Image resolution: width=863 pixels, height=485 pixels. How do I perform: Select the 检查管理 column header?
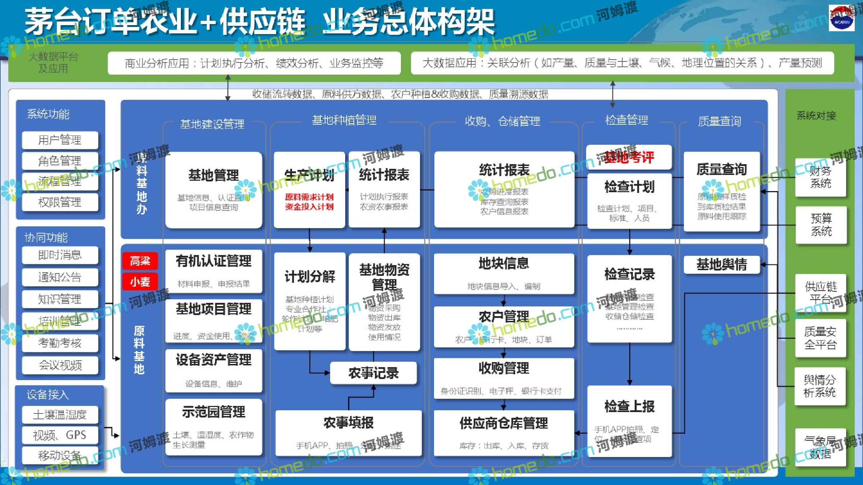point(626,120)
